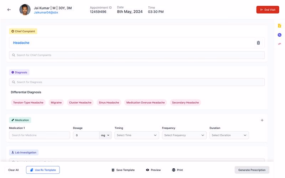Viewport: 285px width, 178px height.
Task: Open the Jaikumar04@sbx link
Action: (46, 12)
